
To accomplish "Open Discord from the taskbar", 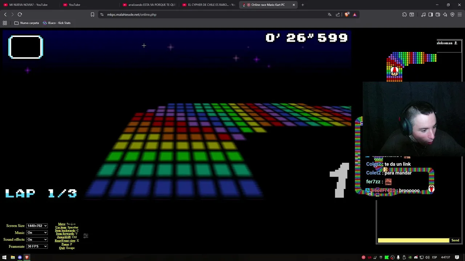I will [x=20, y=257].
